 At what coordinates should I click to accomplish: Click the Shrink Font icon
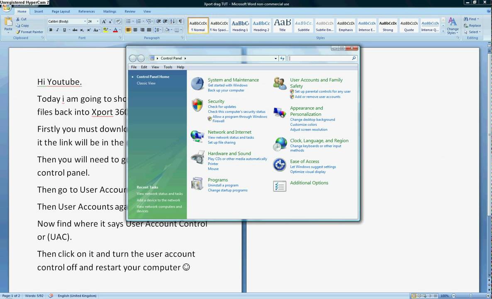[110, 21]
